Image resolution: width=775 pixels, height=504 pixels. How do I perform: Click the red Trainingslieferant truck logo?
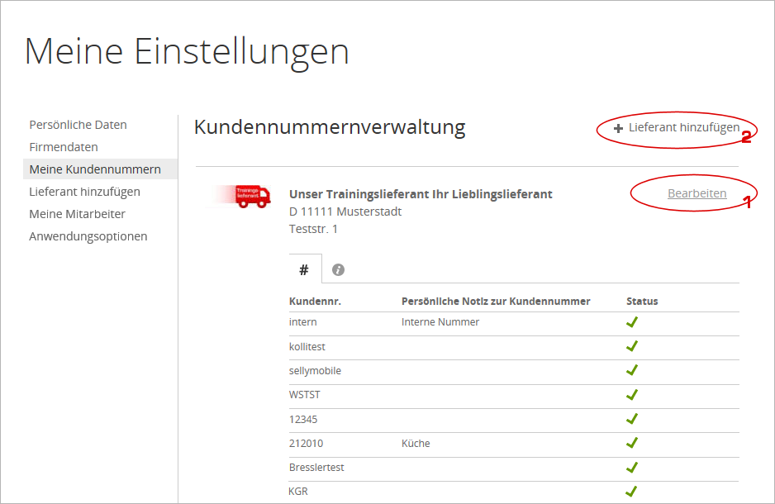[x=251, y=196]
